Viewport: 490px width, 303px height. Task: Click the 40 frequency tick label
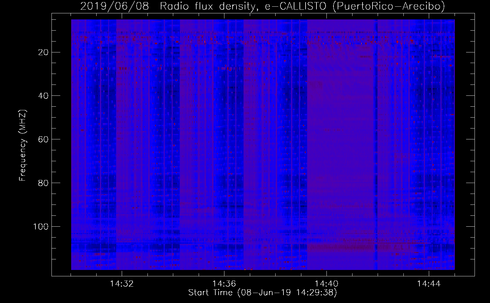44,96
